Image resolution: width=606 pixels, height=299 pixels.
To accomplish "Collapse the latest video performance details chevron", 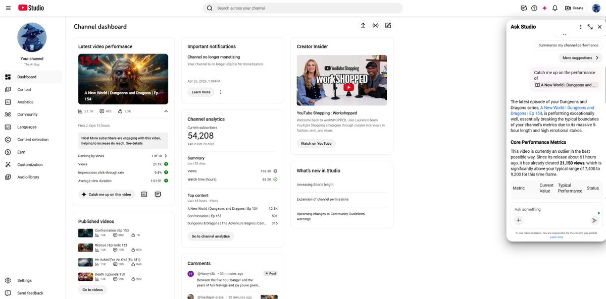I will 166,111.
